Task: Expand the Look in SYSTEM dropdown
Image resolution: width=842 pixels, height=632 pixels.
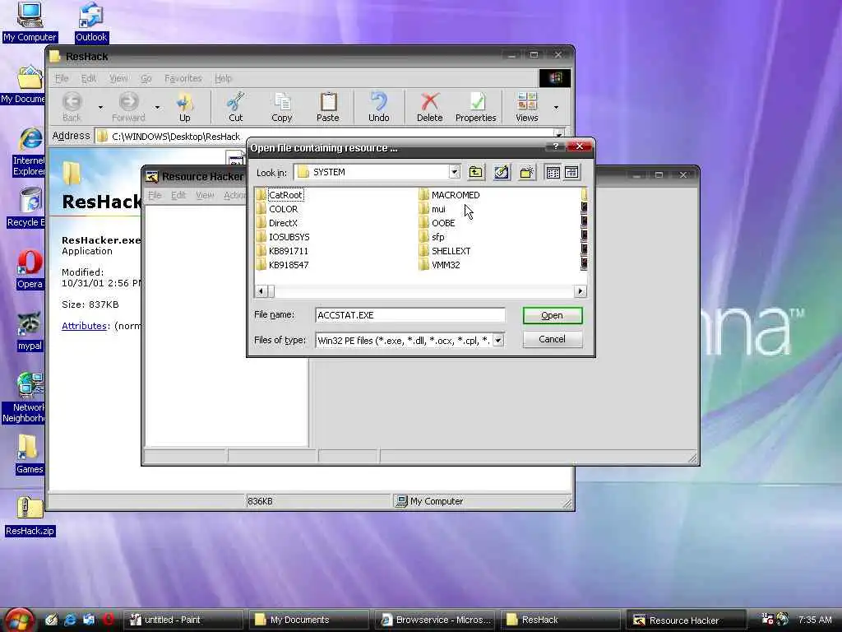Action: coord(454,172)
